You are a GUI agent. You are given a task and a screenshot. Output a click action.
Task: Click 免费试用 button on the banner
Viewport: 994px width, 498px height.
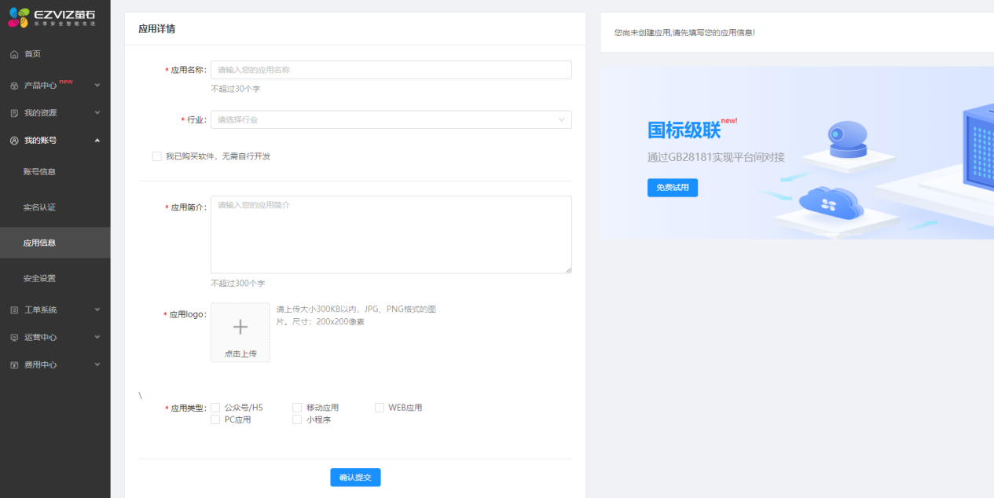pos(672,188)
